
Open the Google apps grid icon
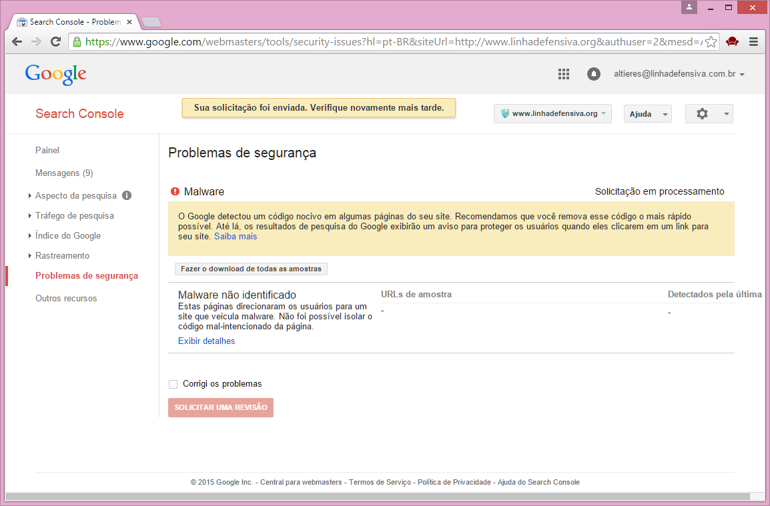pyautogui.click(x=564, y=74)
